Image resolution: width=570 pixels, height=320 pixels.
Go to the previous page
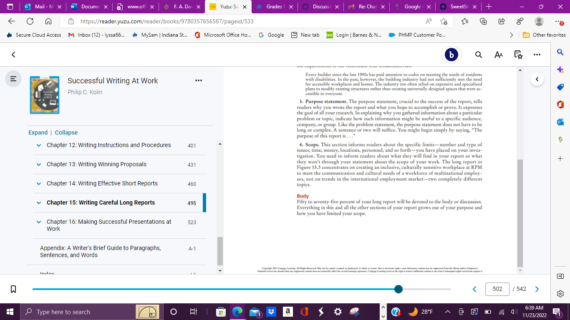pos(474,289)
